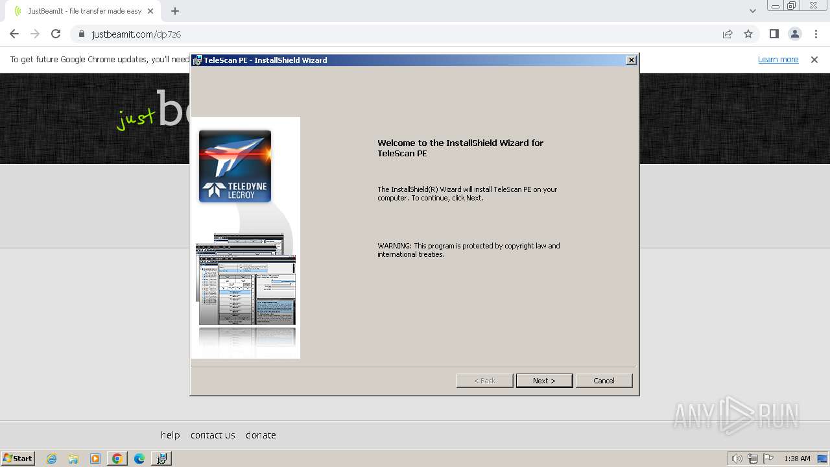Open the contact us link
Image resolution: width=830 pixels, height=467 pixels.
[x=213, y=435]
